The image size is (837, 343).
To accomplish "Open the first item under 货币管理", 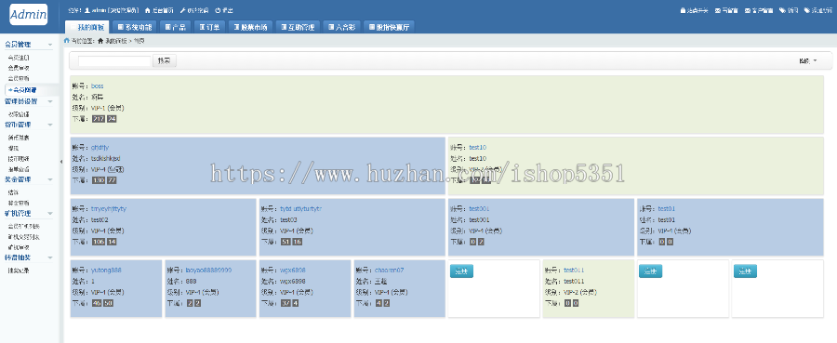I will point(19,137).
